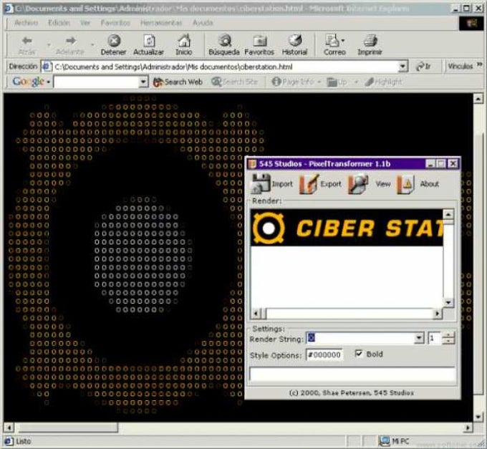
Task: Stop loading with the Detener button
Action: pos(114,45)
